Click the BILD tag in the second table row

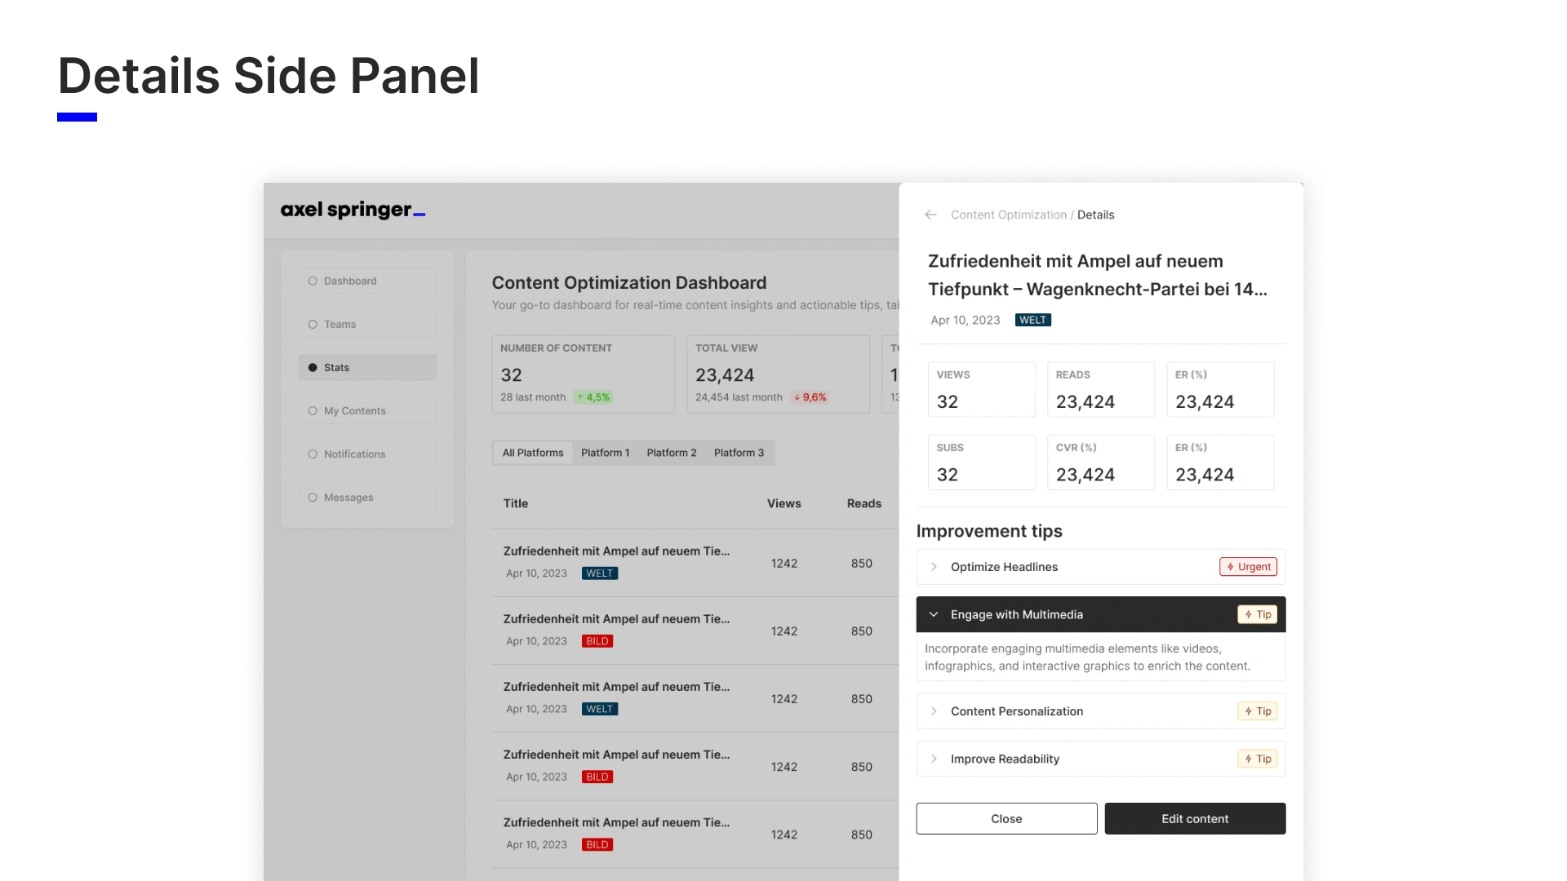[x=597, y=641]
